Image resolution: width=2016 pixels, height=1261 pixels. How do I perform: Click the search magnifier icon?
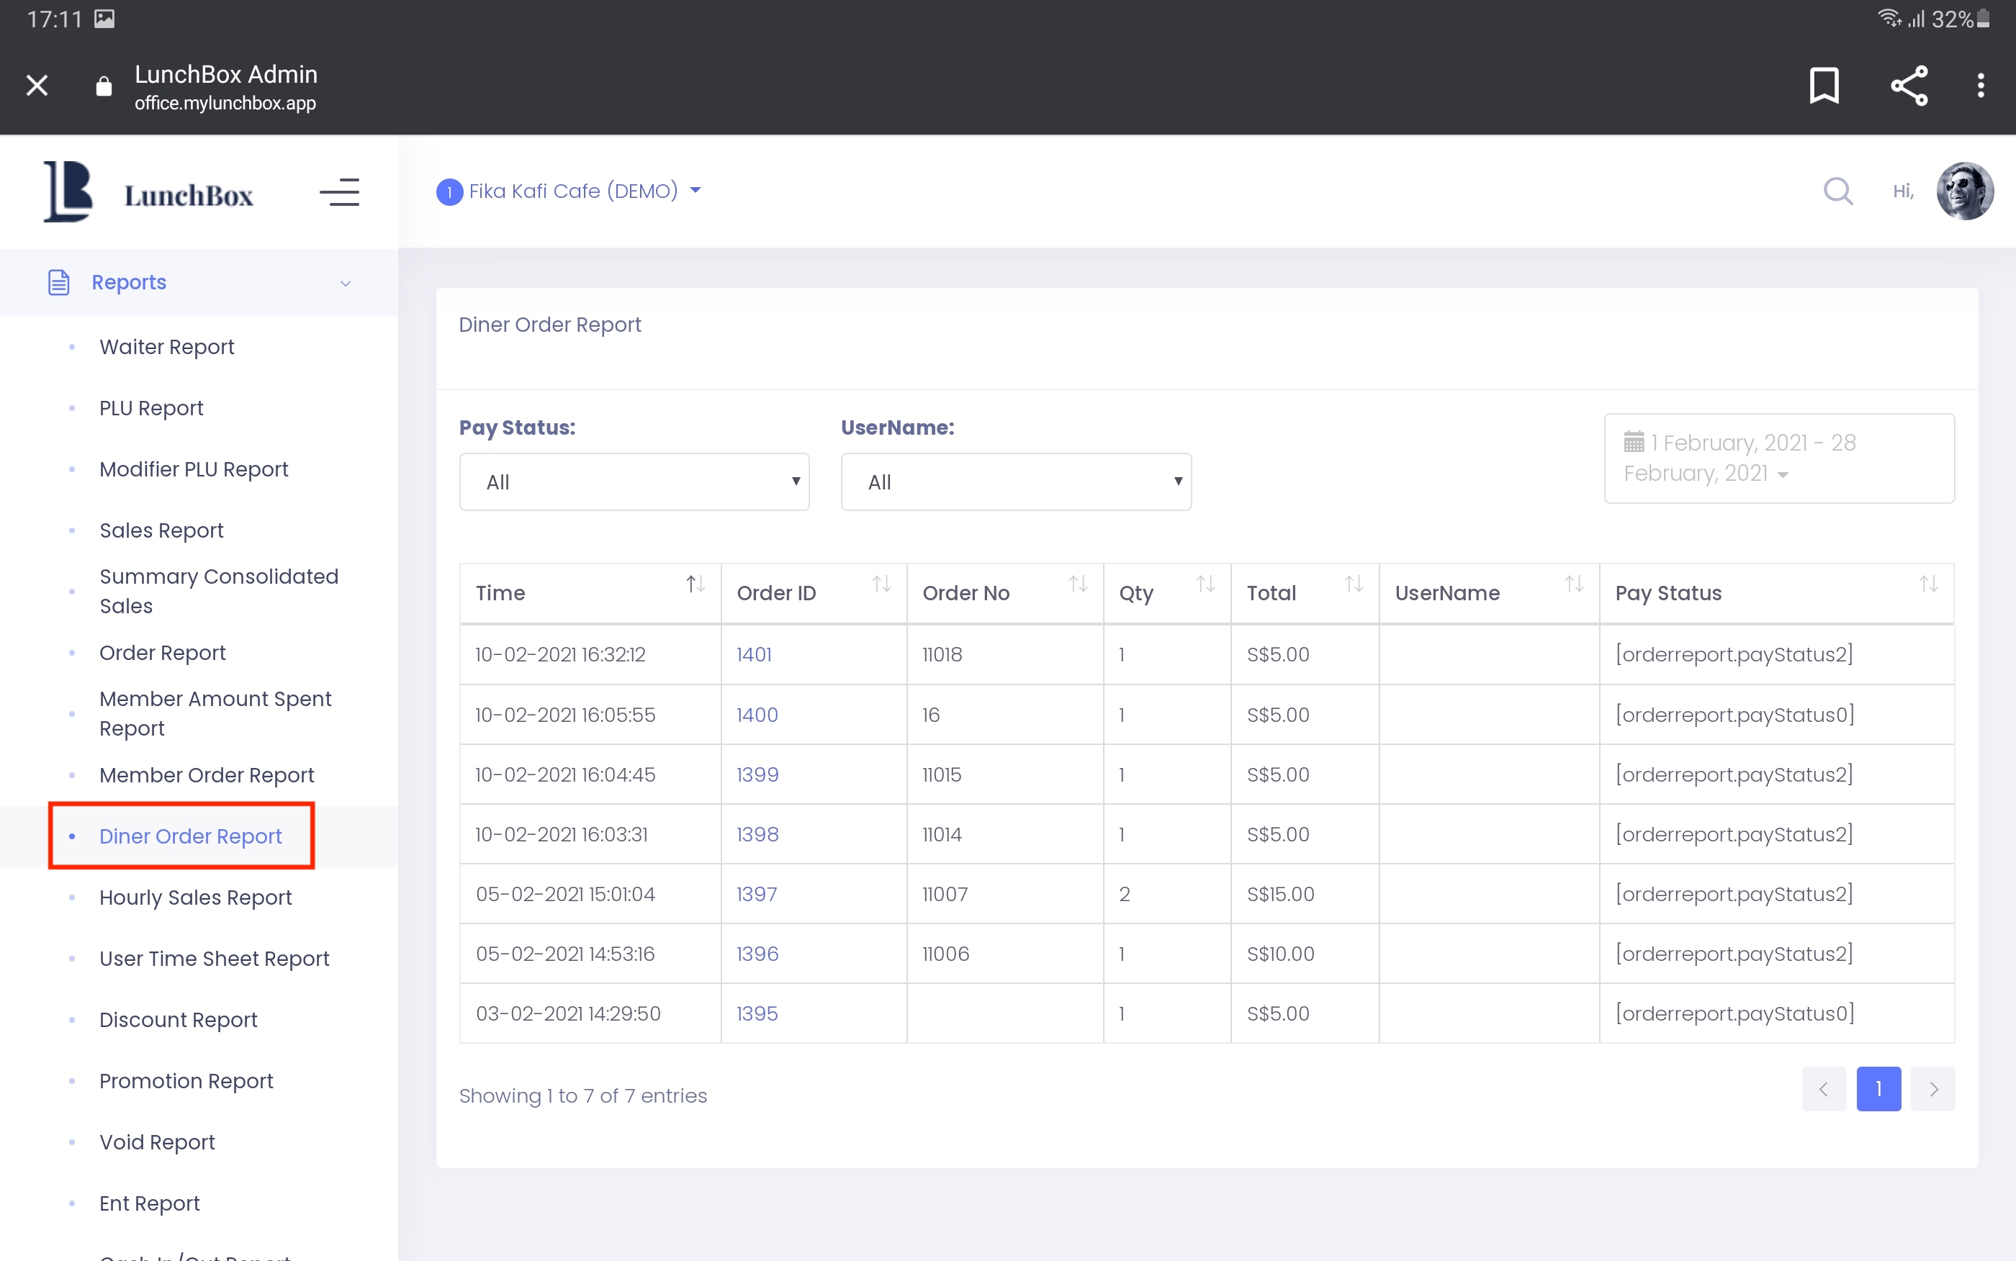(1837, 191)
